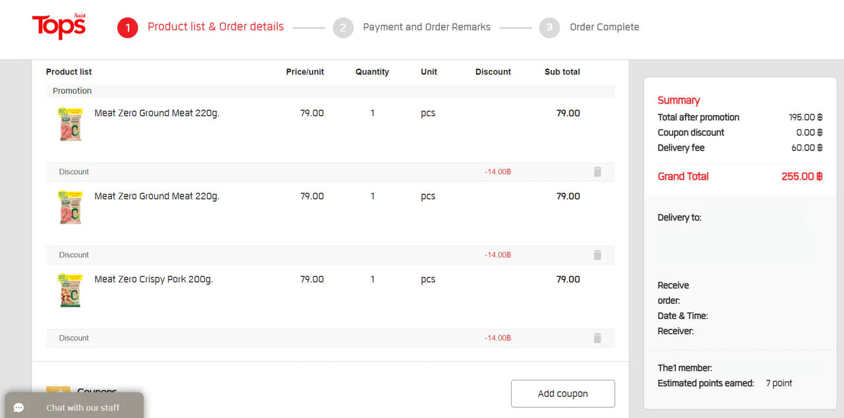Screen dimensions: 844x418
Task: Go to Order Complete step
Action: tap(605, 27)
